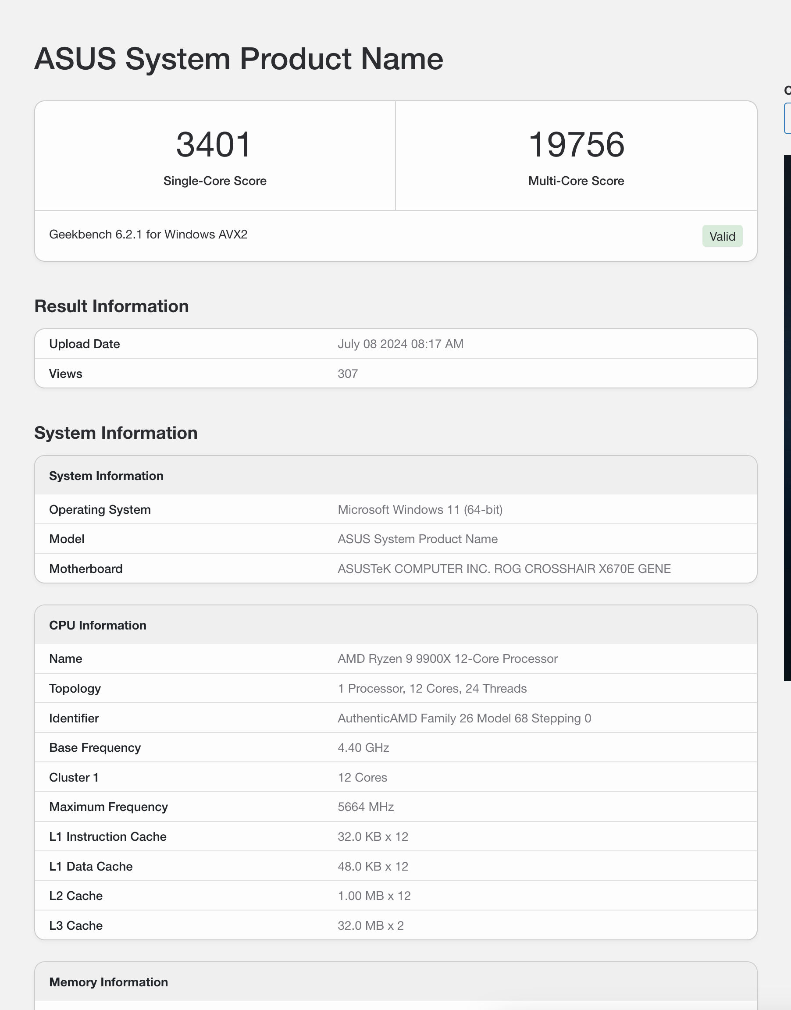Click the Topology row value
Screen dimensions: 791x1010
pyautogui.click(x=432, y=688)
